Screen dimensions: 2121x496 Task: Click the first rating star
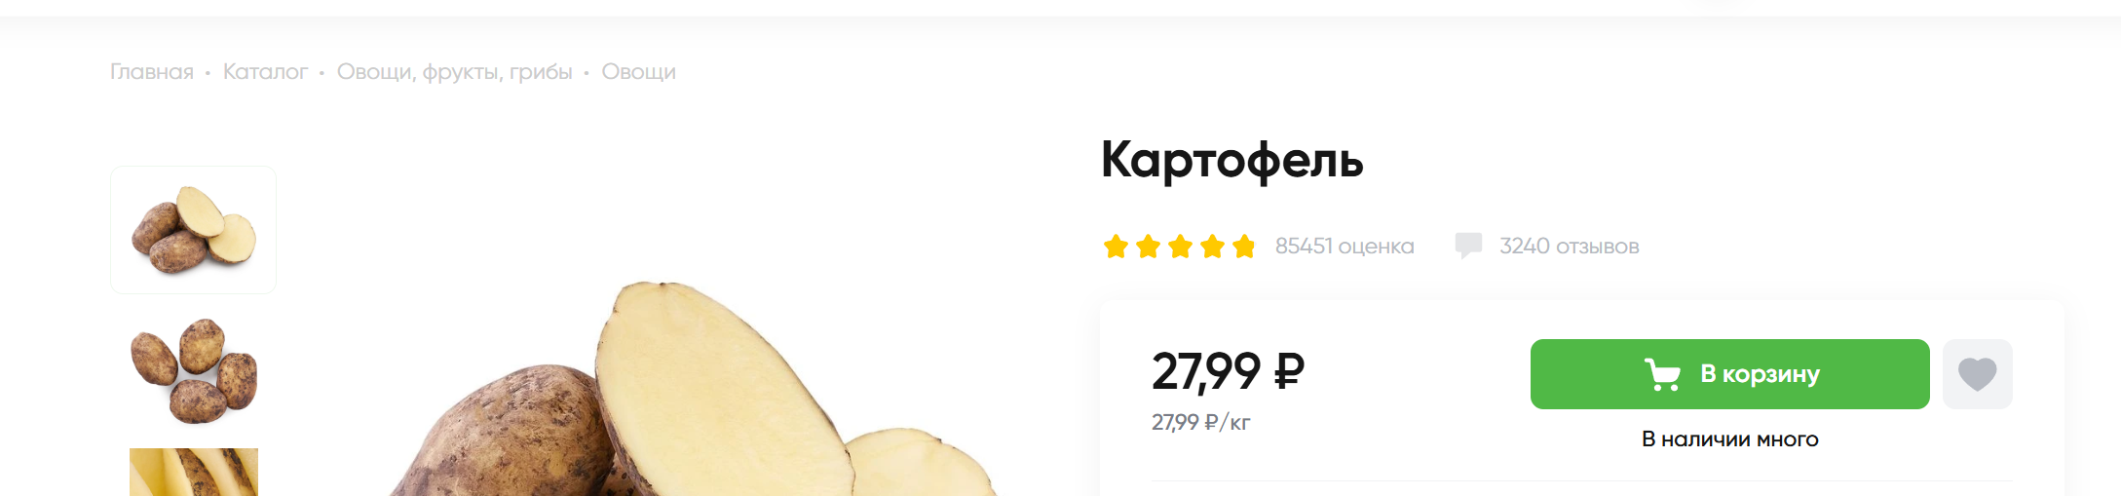pyautogui.click(x=1116, y=247)
